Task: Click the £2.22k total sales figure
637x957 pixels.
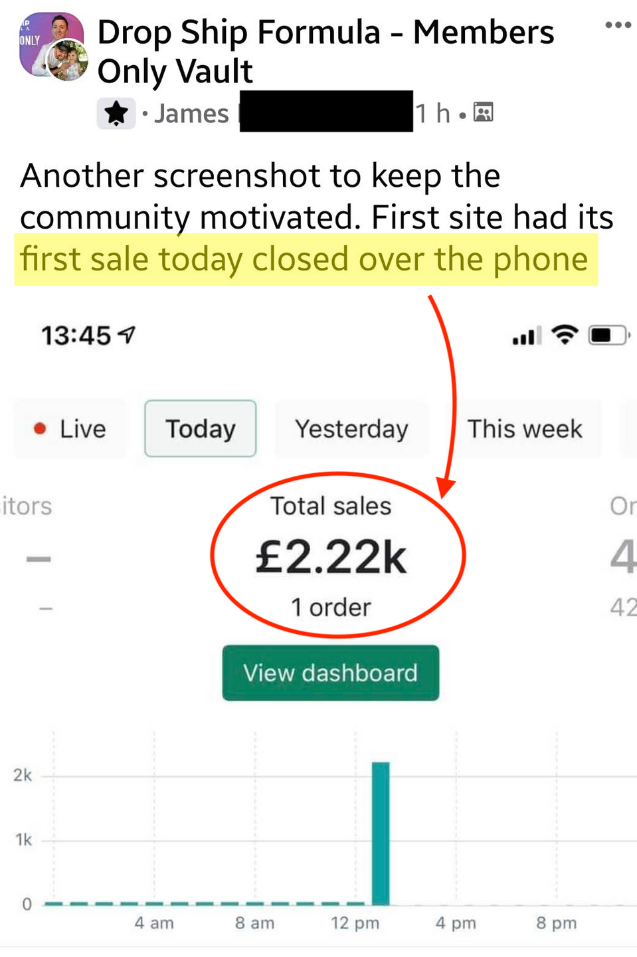Action: [x=331, y=557]
